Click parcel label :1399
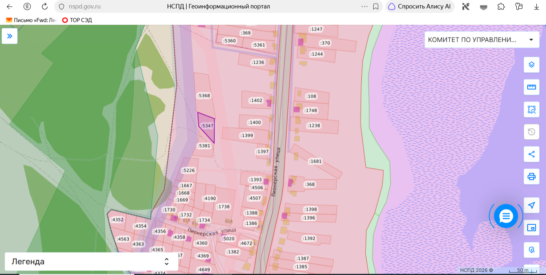This screenshot has height=275, width=546. 247,136
